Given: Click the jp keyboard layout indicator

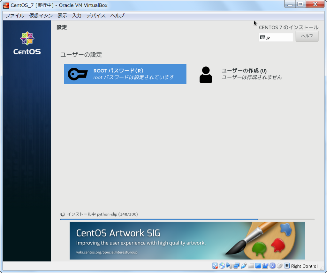Looking at the screenshot, I should 276,37.
